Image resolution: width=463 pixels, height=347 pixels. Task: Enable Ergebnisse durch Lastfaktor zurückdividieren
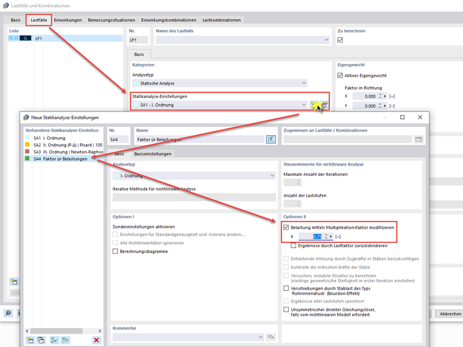(293, 245)
